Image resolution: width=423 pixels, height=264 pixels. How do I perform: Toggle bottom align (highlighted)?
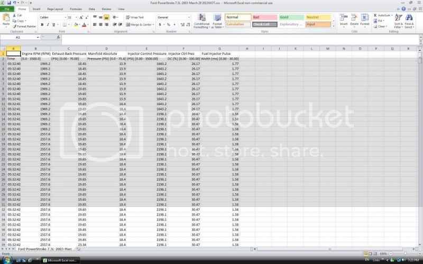tap(107, 17)
